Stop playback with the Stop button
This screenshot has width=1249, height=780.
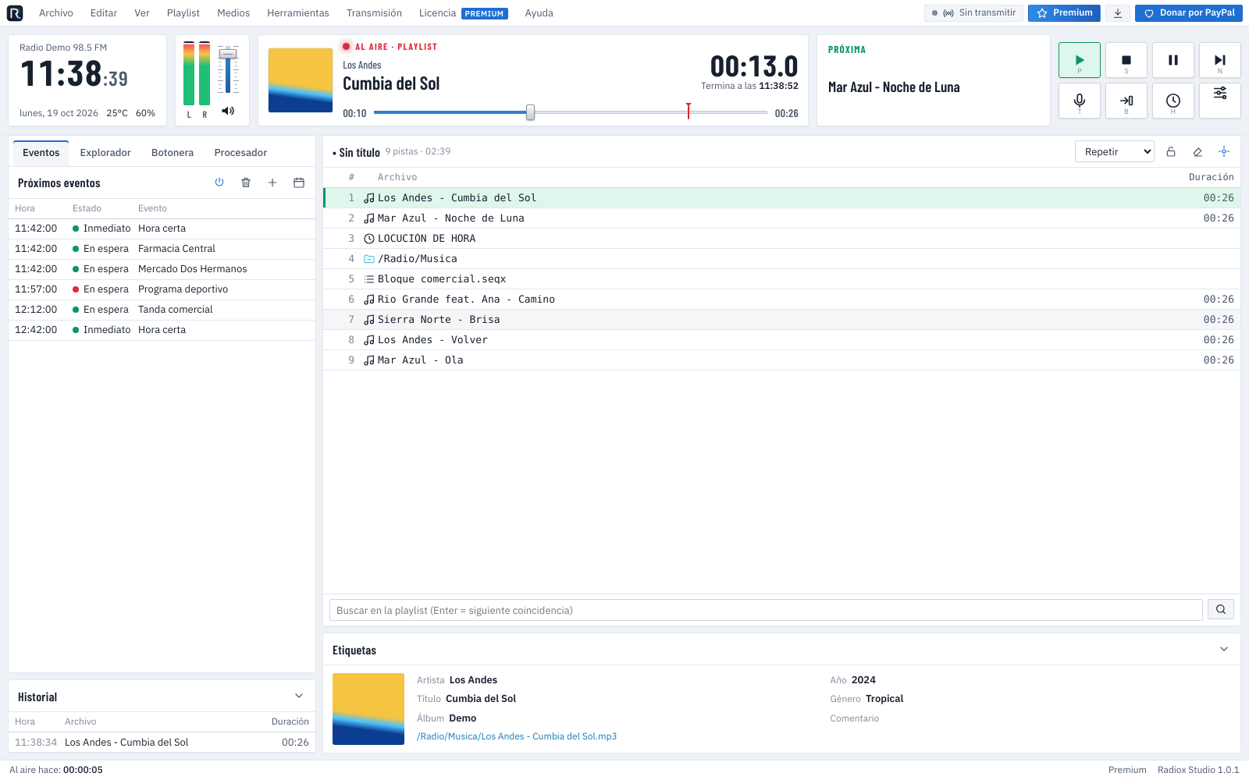point(1126,60)
